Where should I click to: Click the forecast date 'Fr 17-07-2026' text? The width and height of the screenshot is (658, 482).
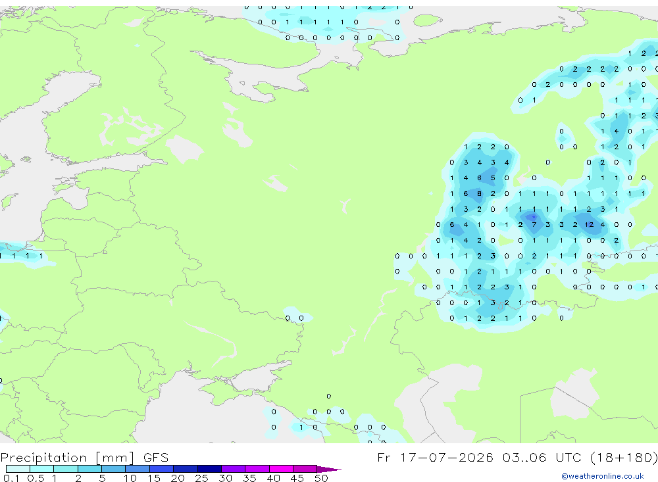tap(435, 457)
